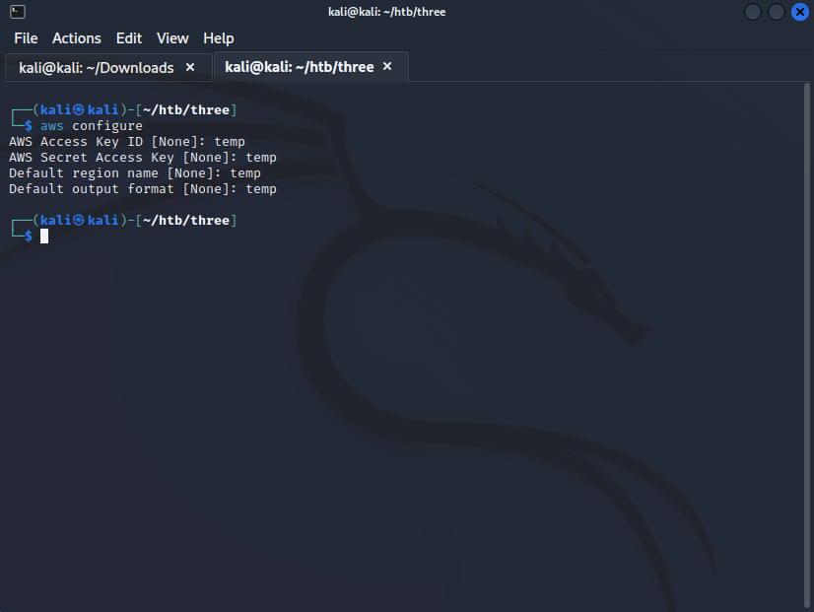The width and height of the screenshot is (814, 612).
Task: Switch to the kali@kali: ~/Downloads tab
Action: pos(97,67)
